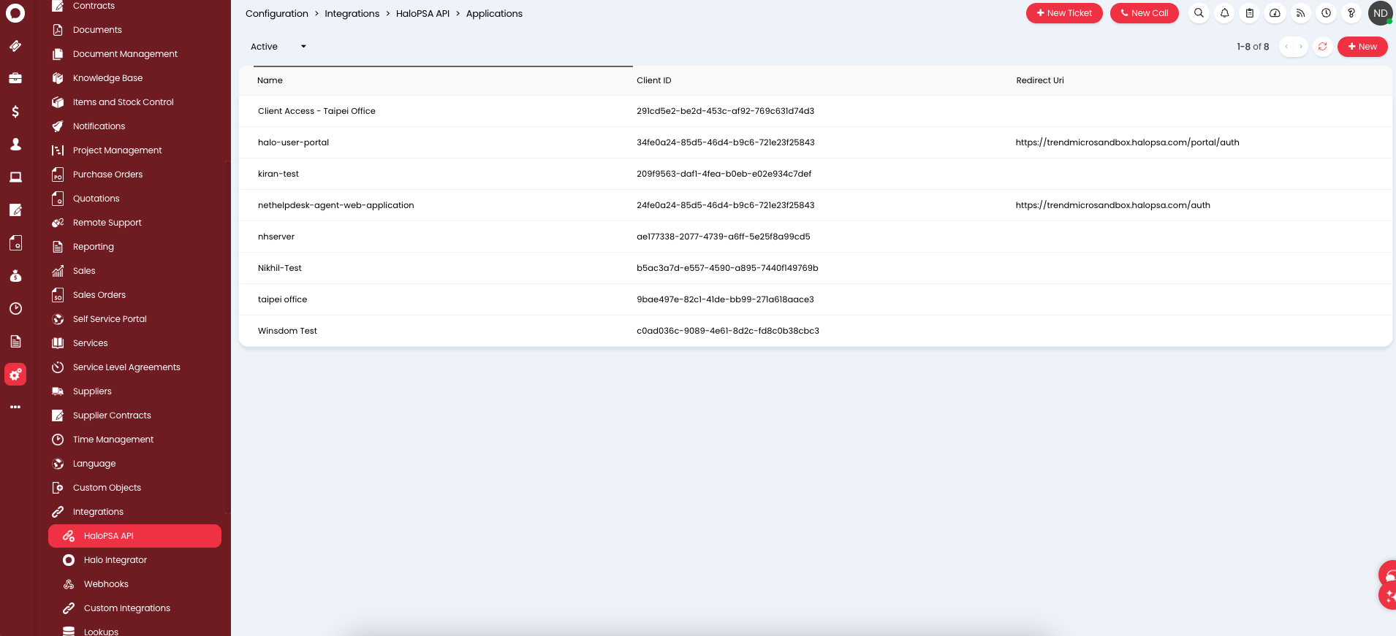Open the three-dots more menu in left rail
Image resolution: width=1396 pixels, height=636 pixels.
point(15,407)
